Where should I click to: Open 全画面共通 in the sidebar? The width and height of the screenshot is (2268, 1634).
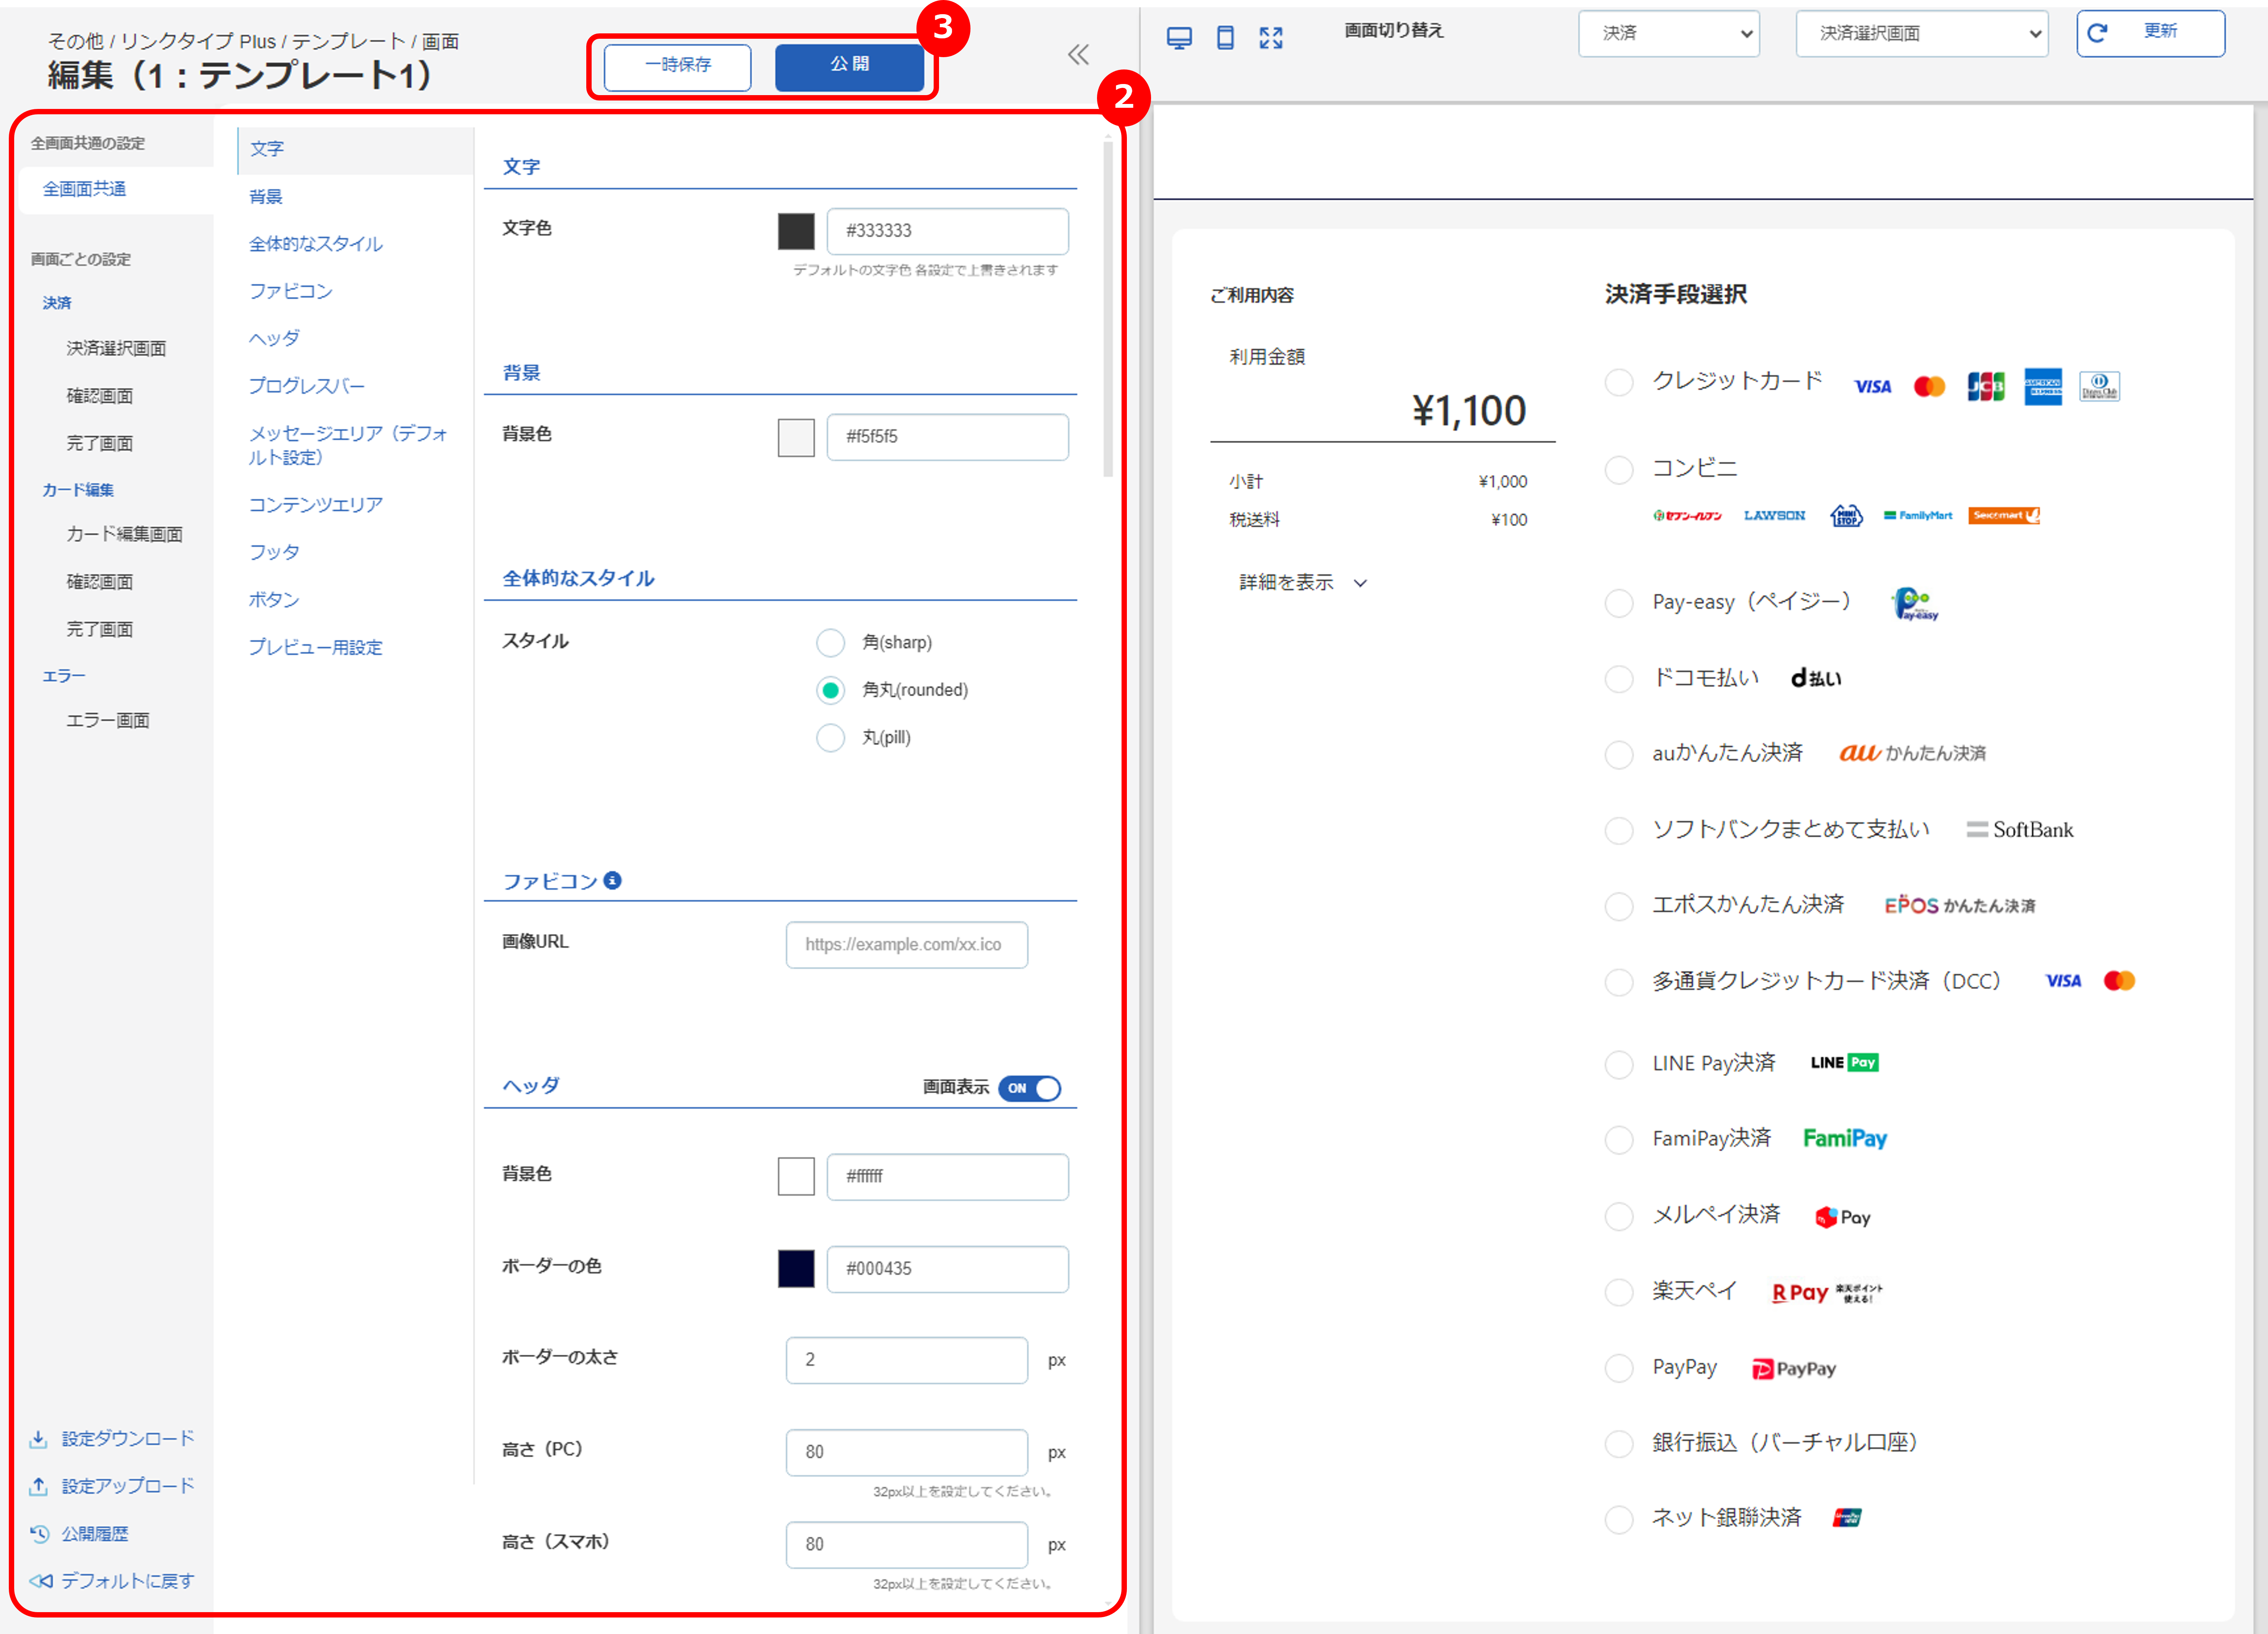(x=84, y=189)
